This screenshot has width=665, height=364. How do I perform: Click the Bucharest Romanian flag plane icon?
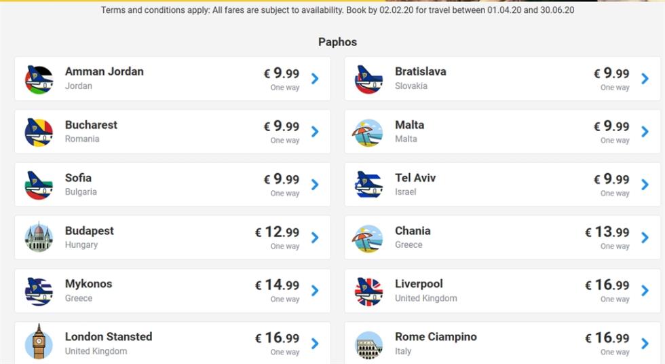click(39, 132)
